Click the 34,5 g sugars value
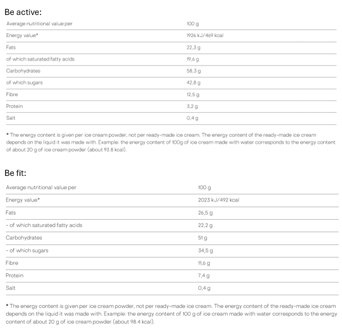 click(x=205, y=250)
